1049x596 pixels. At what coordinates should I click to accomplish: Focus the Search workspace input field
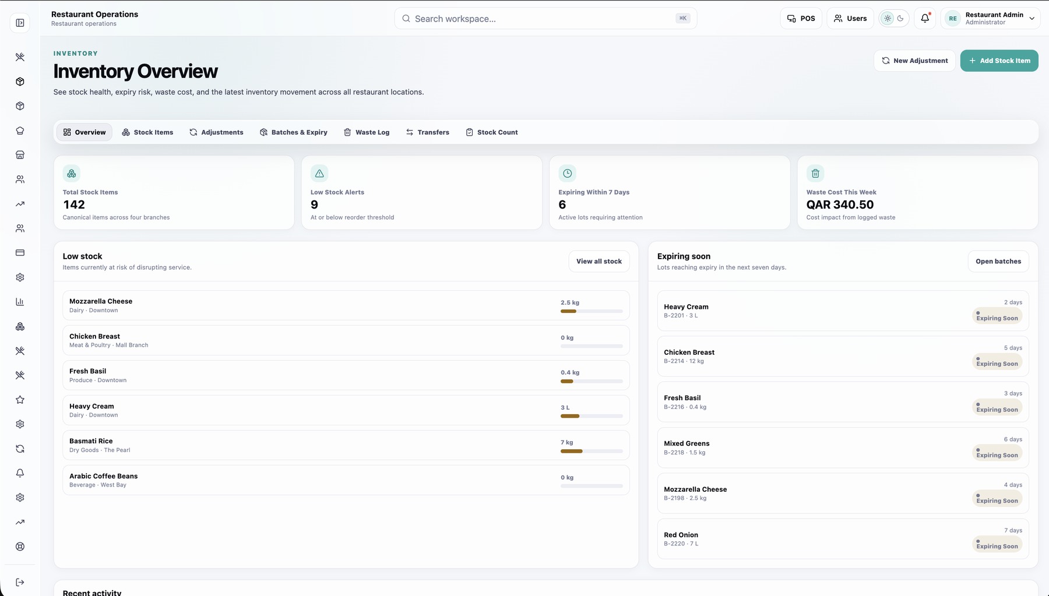click(545, 19)
